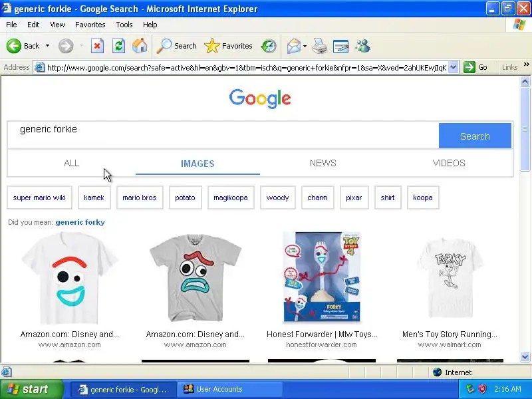Click the red security shield tray icon

point(483,389)
